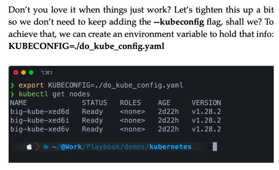Click the red close window button
The image size is (279, 170).
16,72
